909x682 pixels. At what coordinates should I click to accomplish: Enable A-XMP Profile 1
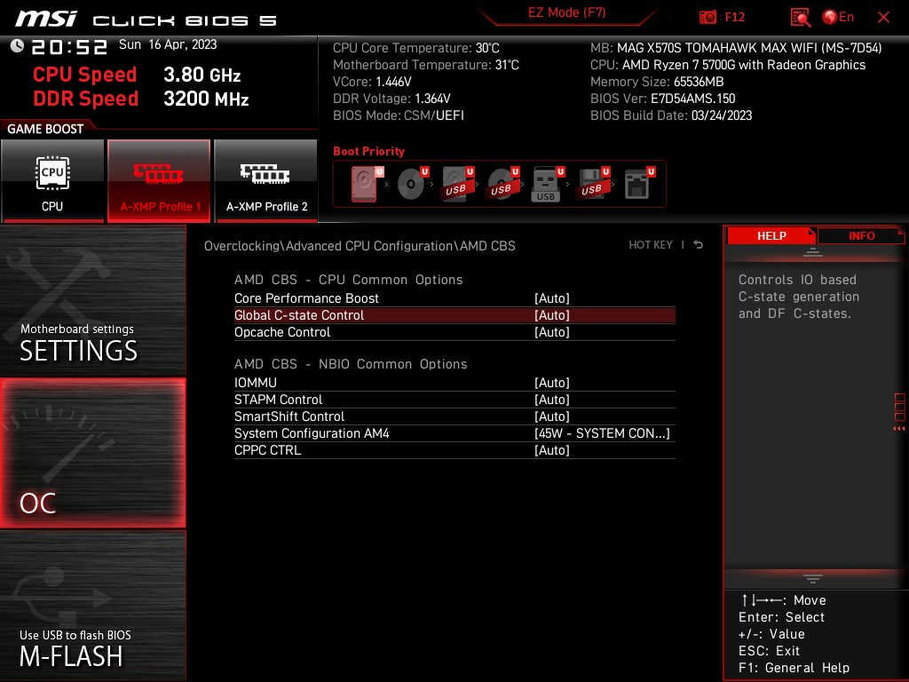[x=159, y=180]
